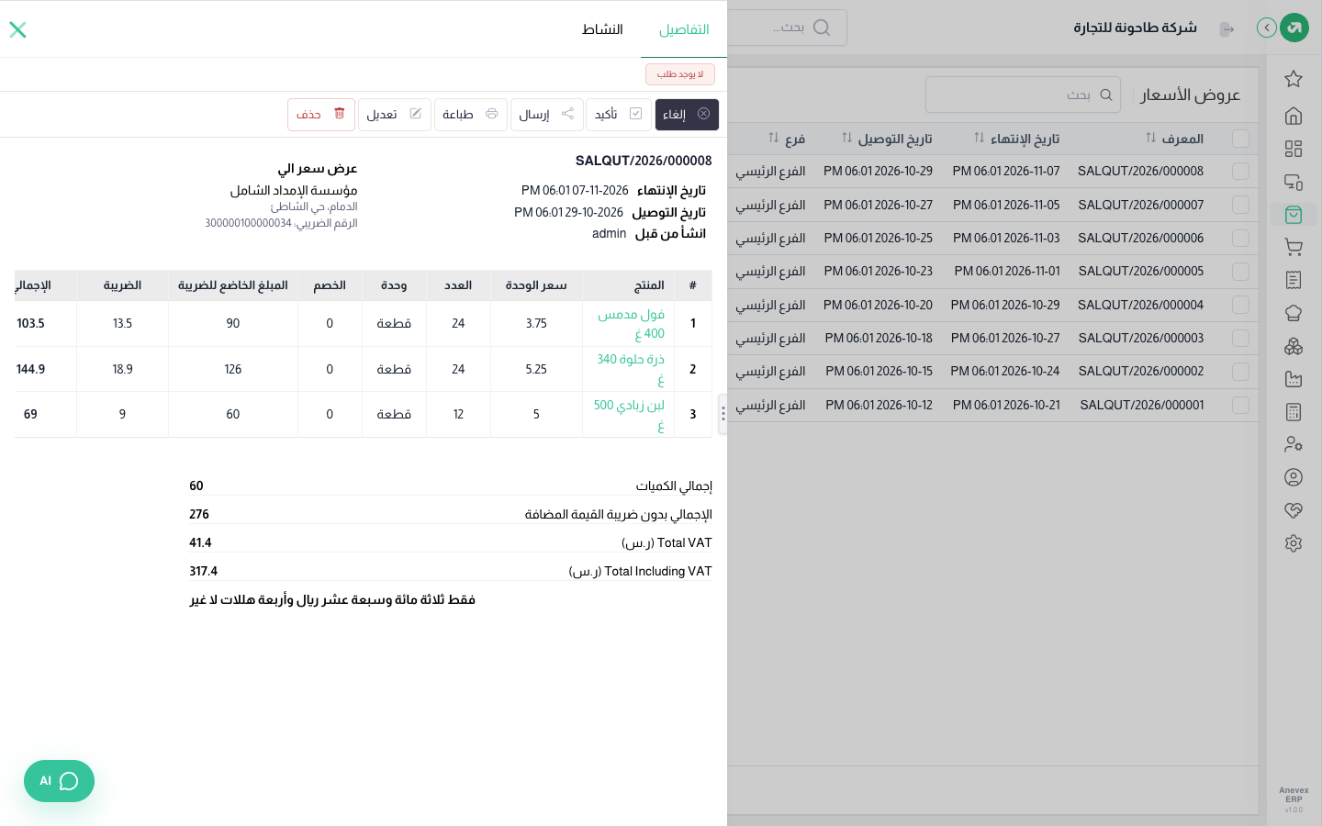Open the calculator accounting icon in sidebar

coord(1294,412)
